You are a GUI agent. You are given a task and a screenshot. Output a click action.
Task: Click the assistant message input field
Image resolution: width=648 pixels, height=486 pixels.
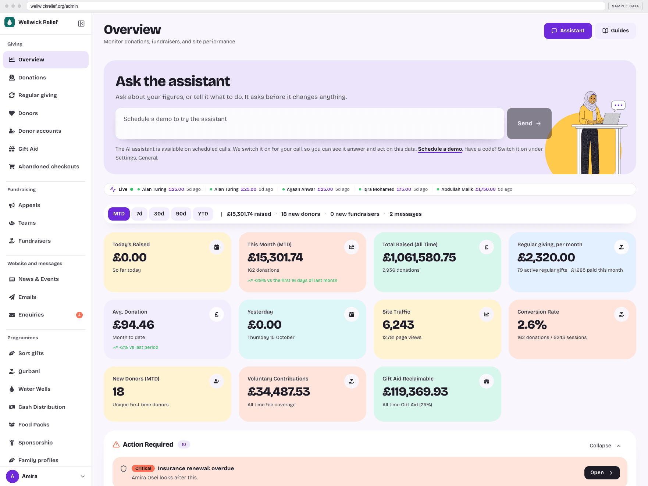[310, 124]
